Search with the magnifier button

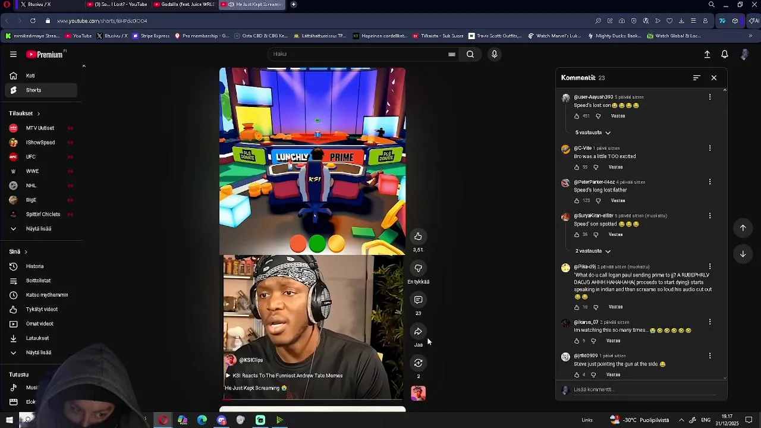click(470, 54)
